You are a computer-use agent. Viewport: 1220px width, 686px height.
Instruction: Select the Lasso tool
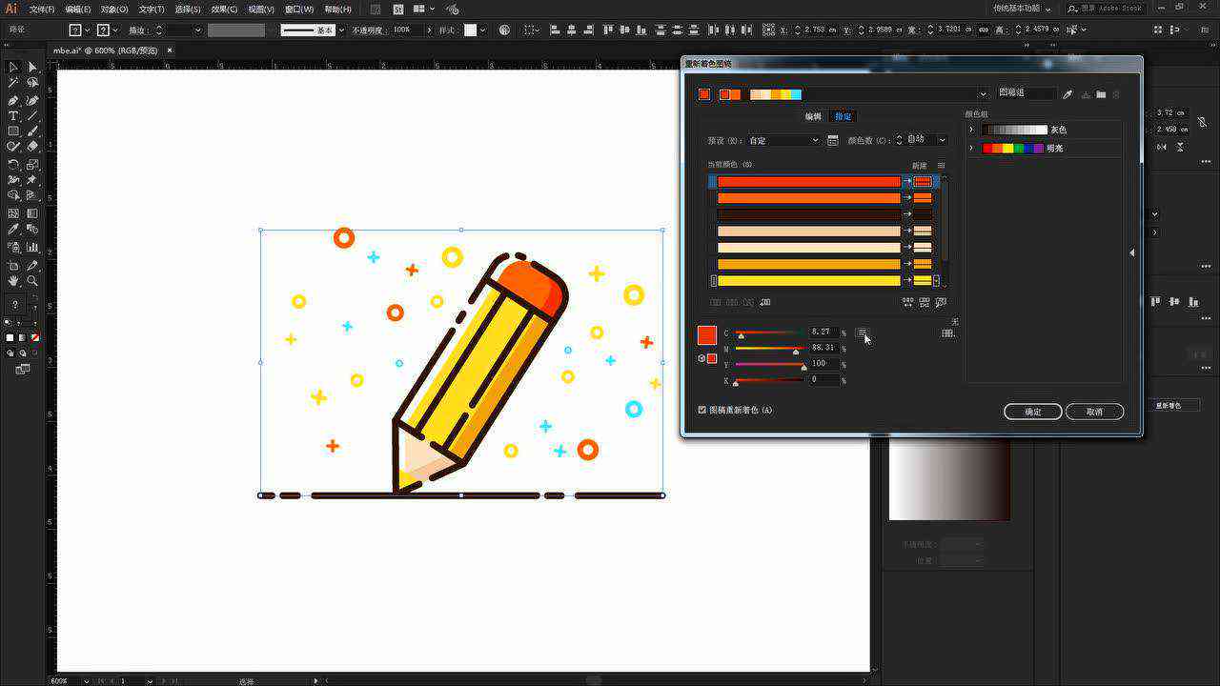pos(32,83)
